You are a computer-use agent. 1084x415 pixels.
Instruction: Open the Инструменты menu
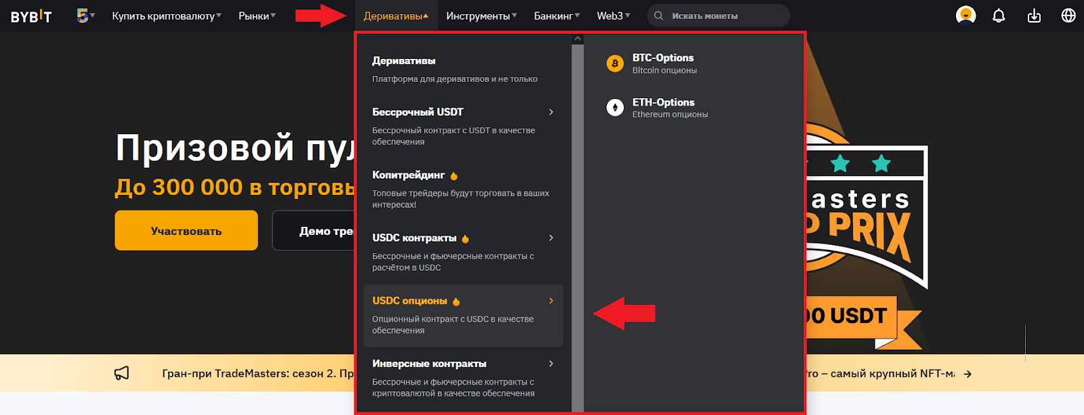[x=481, y=16]
